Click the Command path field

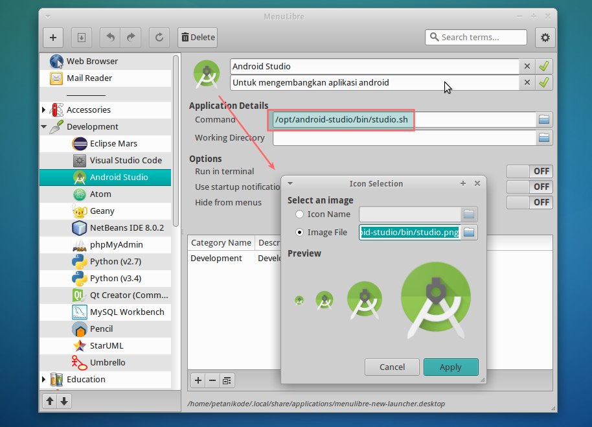tap(404, 120)
